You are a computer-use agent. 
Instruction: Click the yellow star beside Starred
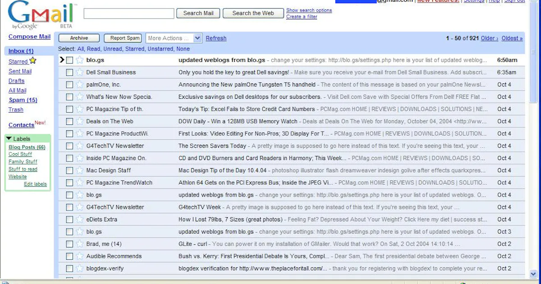[33, 60]
